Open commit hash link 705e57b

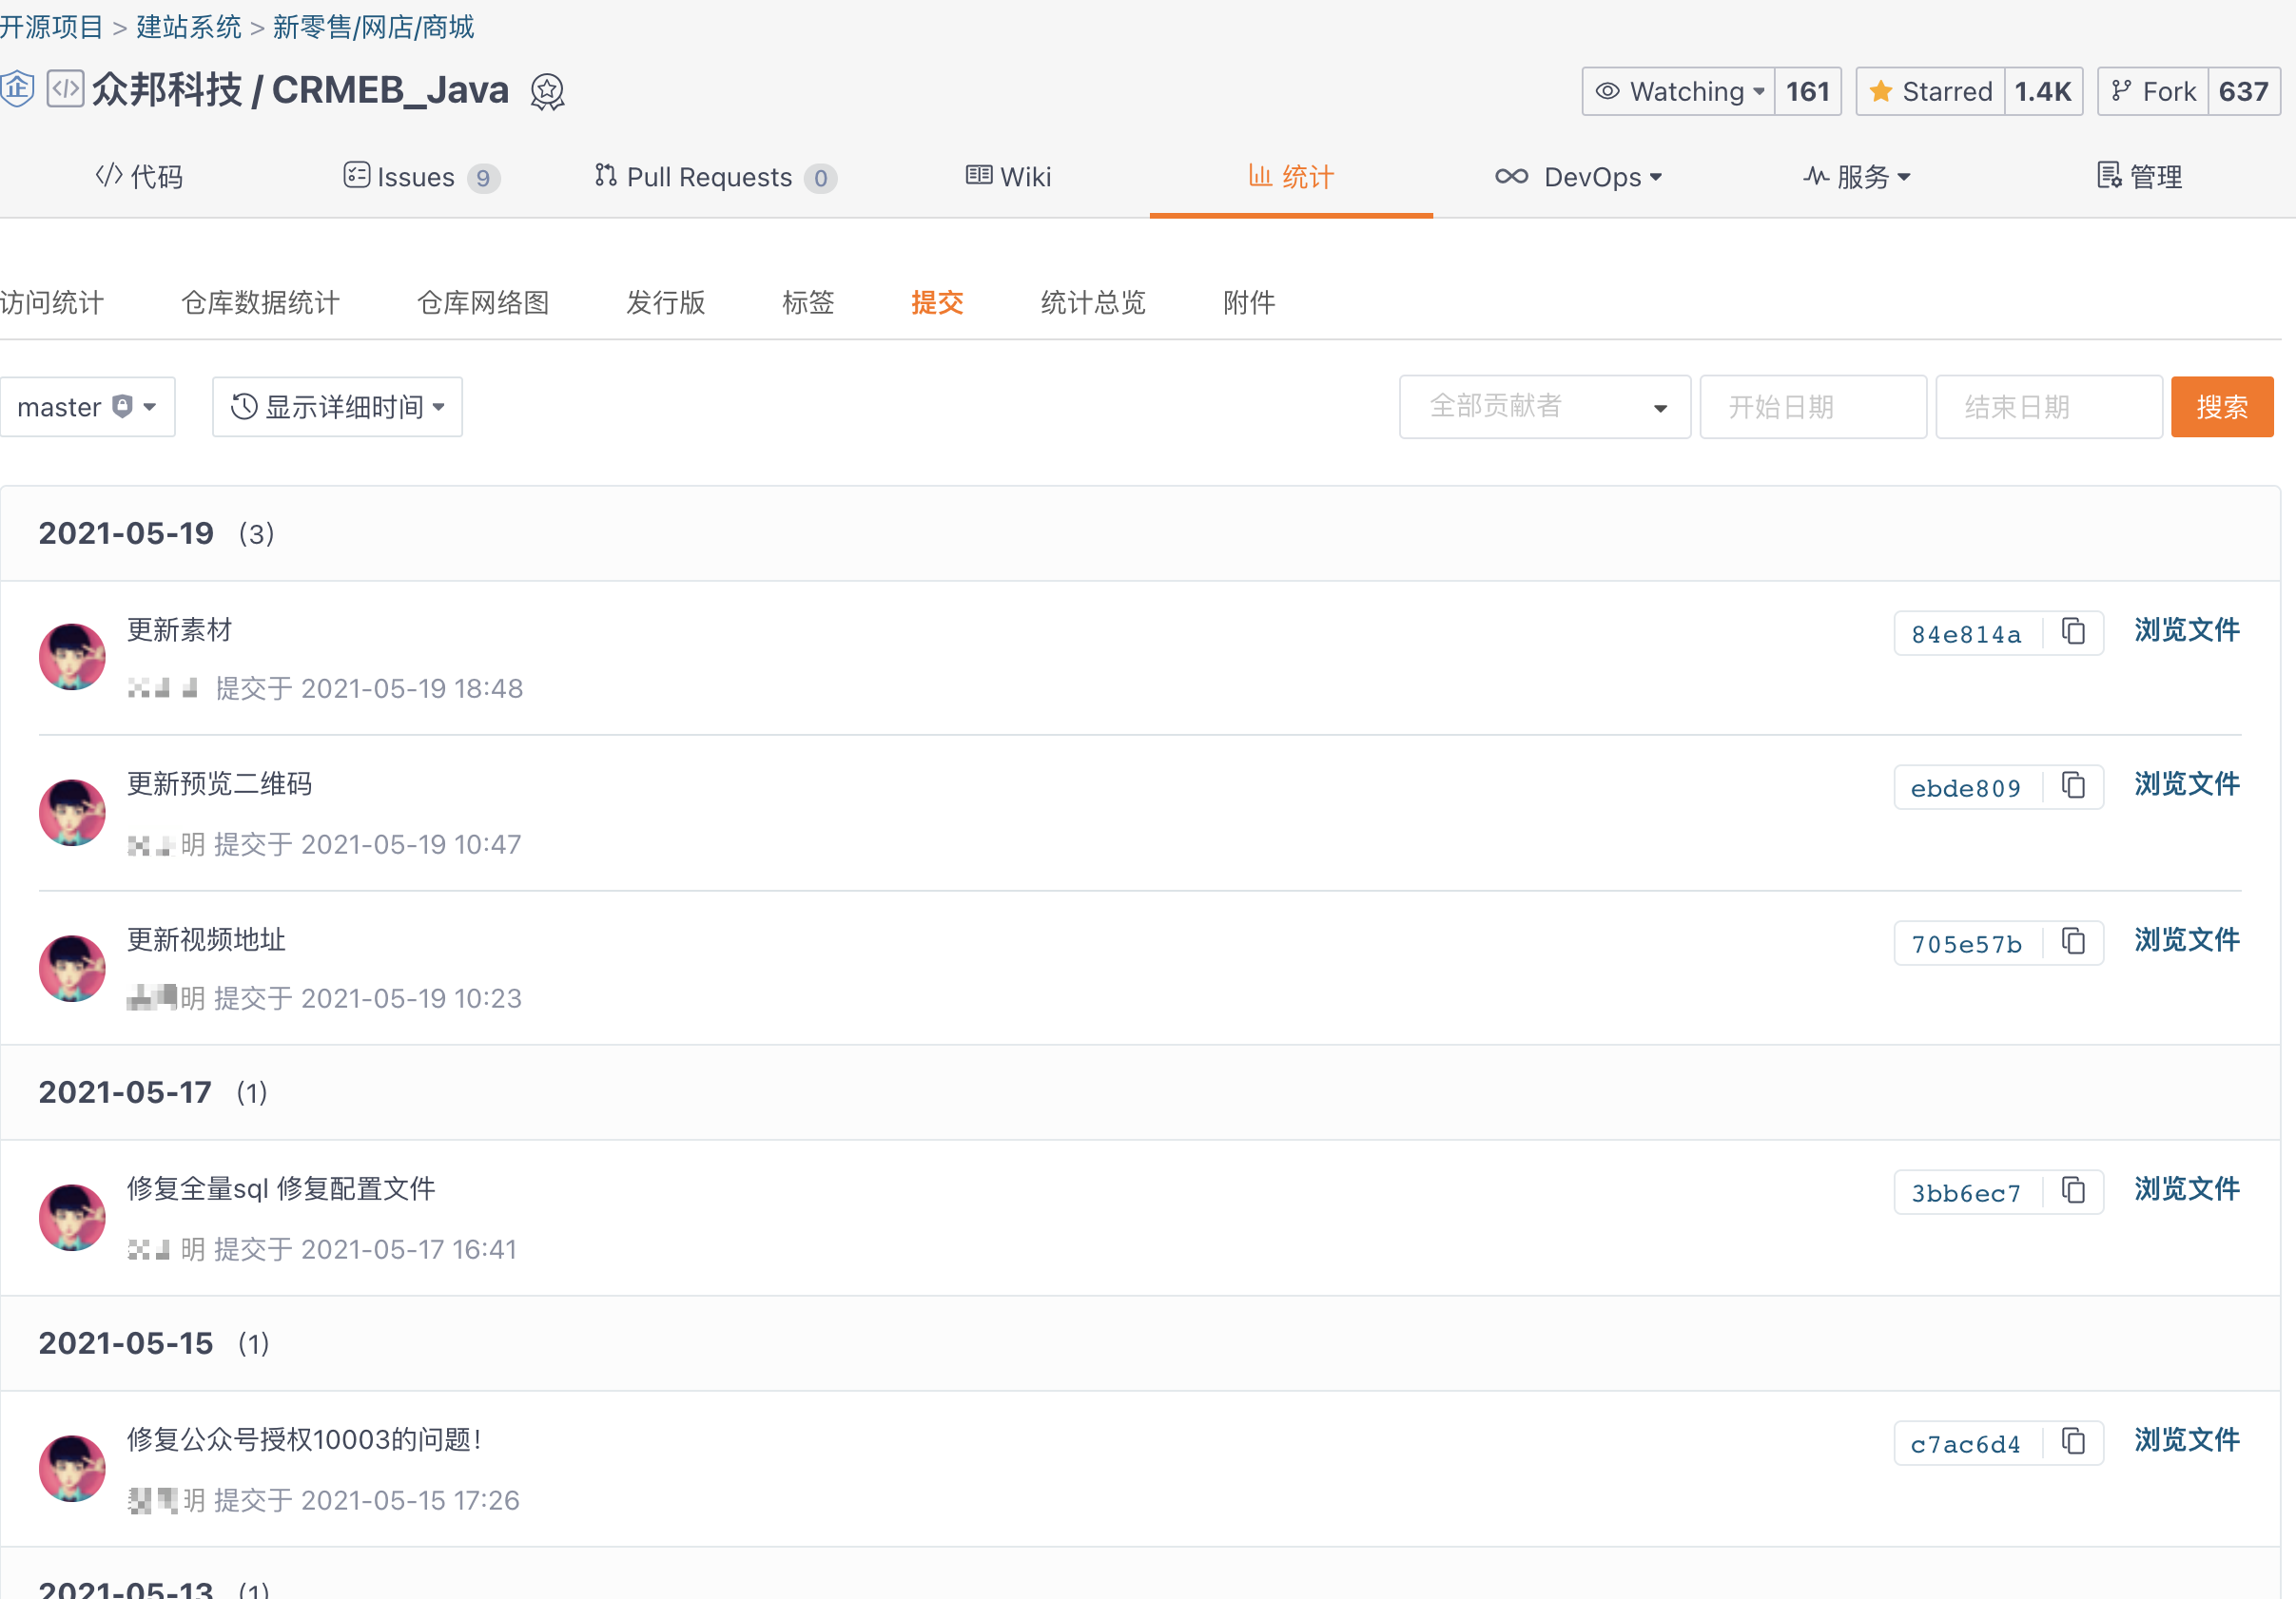pyautogui.click(x=1966, y=944)
